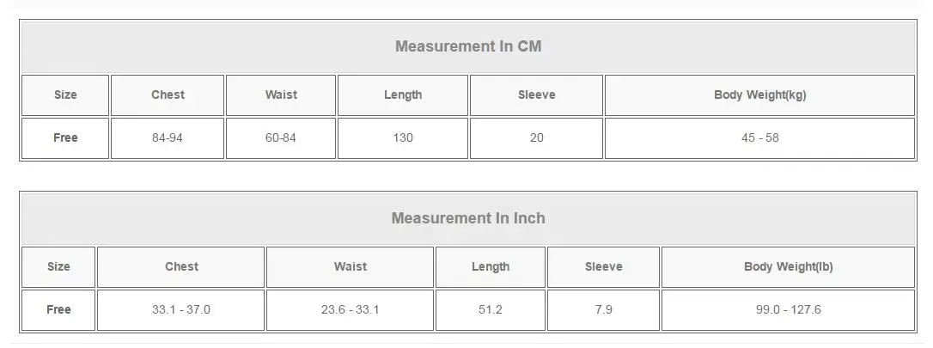The image size is (933, 348).
Task: Select the 51.2 length value cell
Action: (x=491, y=309)
